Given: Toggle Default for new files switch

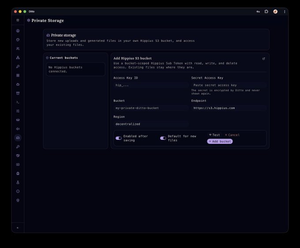Looking at the screenshot, I should pos(163,138).
